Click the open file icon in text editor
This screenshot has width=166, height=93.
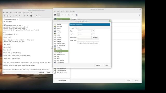[x=8, y=16]
